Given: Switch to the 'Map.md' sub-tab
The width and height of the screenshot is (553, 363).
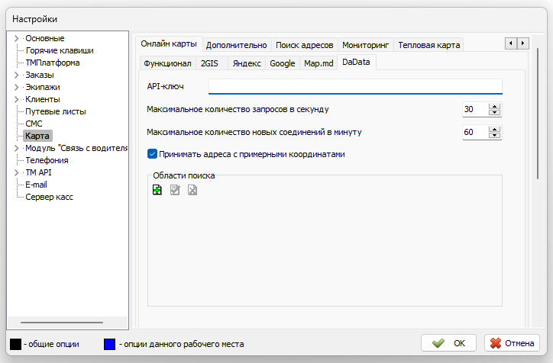Looking at the screenshot, I should (x=319, y=63).
